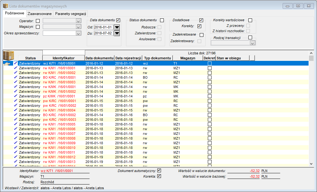
Task: Click the pointing hand row marker icon
Action: tap(7, 64)
